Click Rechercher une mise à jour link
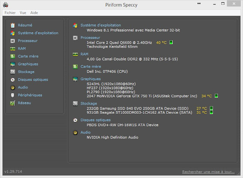The width and height of the screenshot is (243, 178). point(208,172)
